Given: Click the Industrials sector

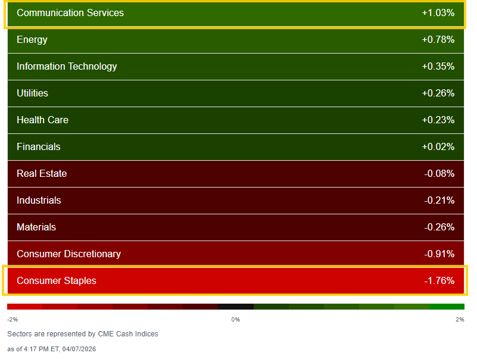Looking at the screenshot, I should 235,200.
